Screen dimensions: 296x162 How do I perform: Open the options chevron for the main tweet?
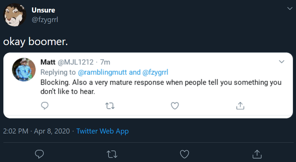pyautogui.click(x=290, y=8)
